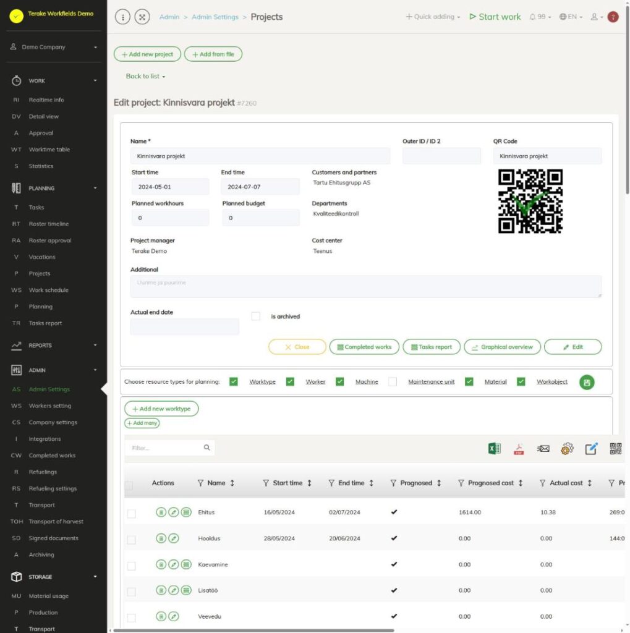The image size is (630, 633).
Task: Open Refueling settings menu item
Action: tap(53, 488)
